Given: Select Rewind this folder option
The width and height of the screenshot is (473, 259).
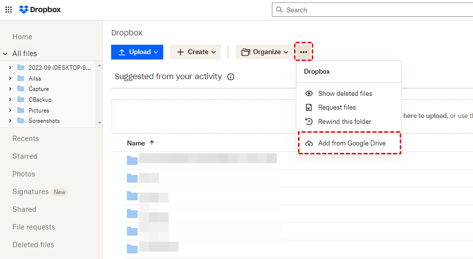Looking at the screenshot, I should [344, 121].
